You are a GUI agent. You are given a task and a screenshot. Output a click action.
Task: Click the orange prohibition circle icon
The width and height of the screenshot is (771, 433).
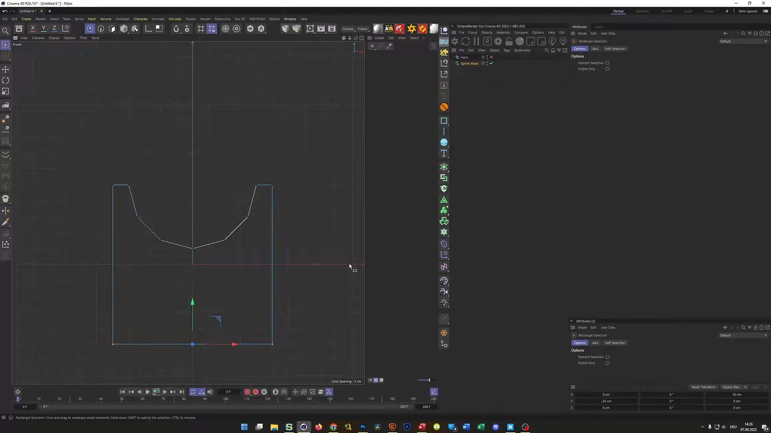[444, 107]
